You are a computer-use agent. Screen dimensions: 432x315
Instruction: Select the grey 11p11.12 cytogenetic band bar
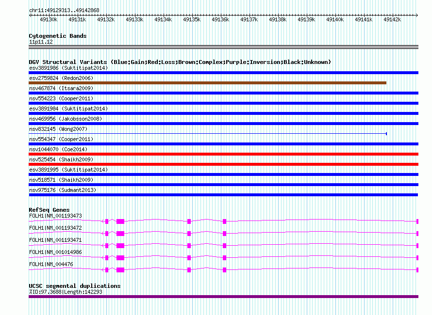point(223,47)
